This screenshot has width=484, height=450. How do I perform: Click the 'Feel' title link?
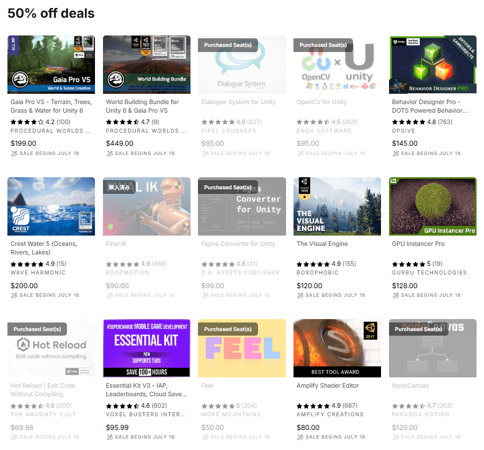(207, 386)
